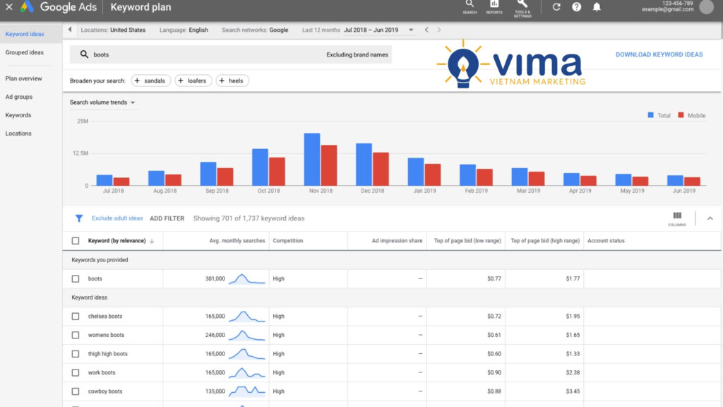Viewport: 723px width, 407px height.
Task: Open the notifications bell
Action: tap(597, 7)
